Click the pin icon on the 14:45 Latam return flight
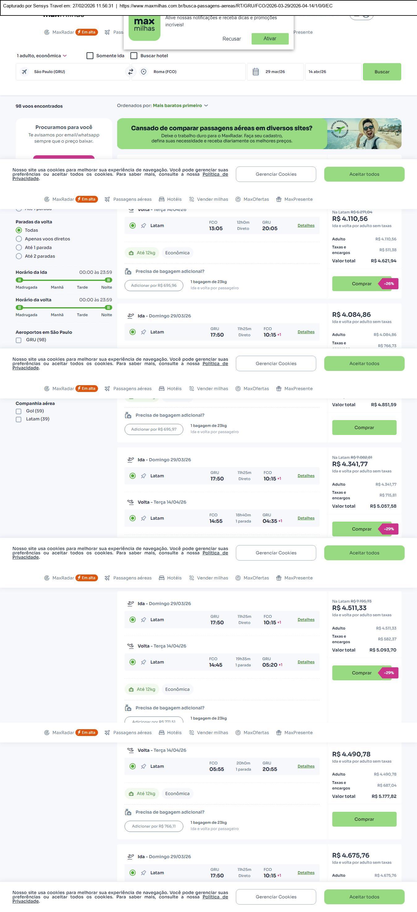417x912 pixels. click(x=144, y=662)
